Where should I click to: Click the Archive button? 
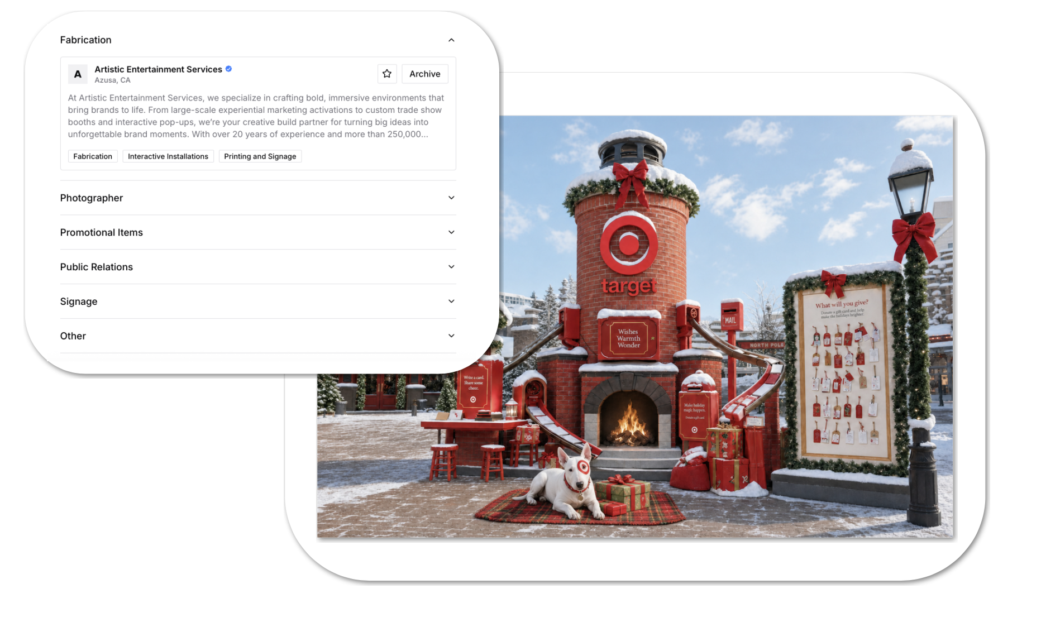click(425, 74)
